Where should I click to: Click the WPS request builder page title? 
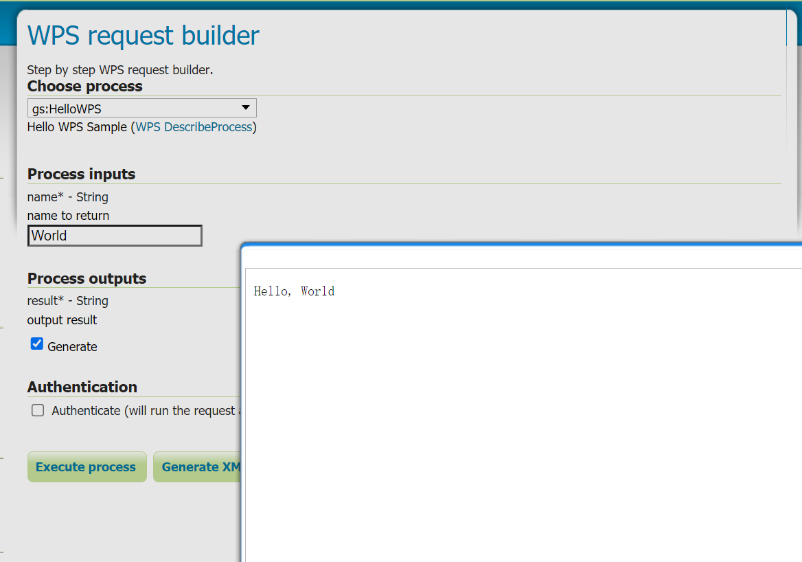[x=144, y=35]
